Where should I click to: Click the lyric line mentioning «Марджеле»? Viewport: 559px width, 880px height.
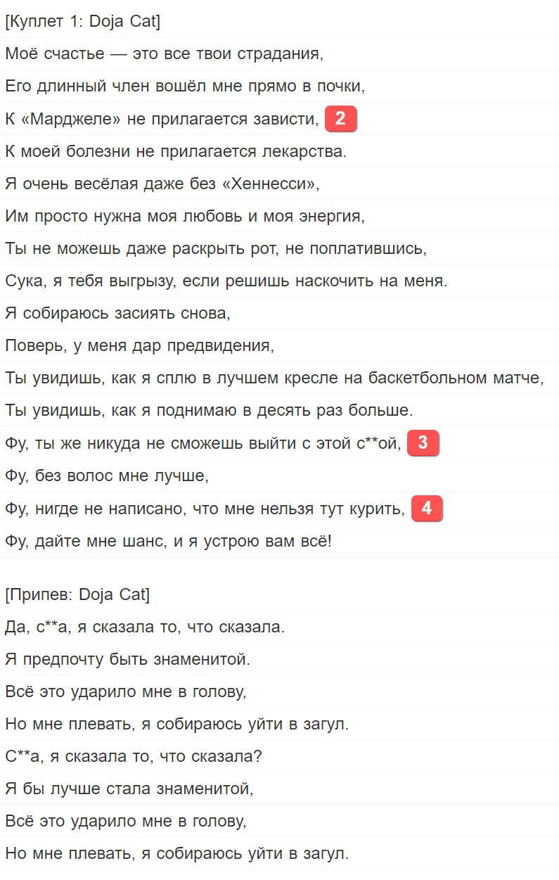[x=162, y=120]
